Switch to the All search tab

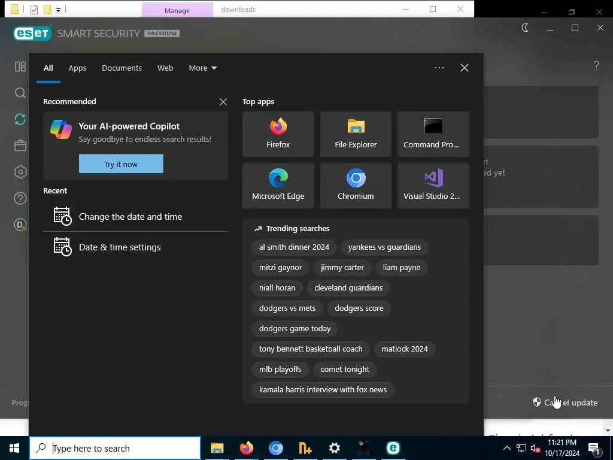48,68
